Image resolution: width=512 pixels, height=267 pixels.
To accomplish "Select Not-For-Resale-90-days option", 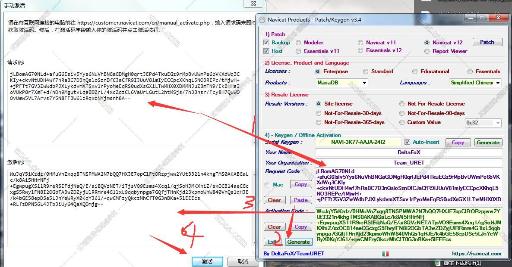I will click(x=402, y=113).
